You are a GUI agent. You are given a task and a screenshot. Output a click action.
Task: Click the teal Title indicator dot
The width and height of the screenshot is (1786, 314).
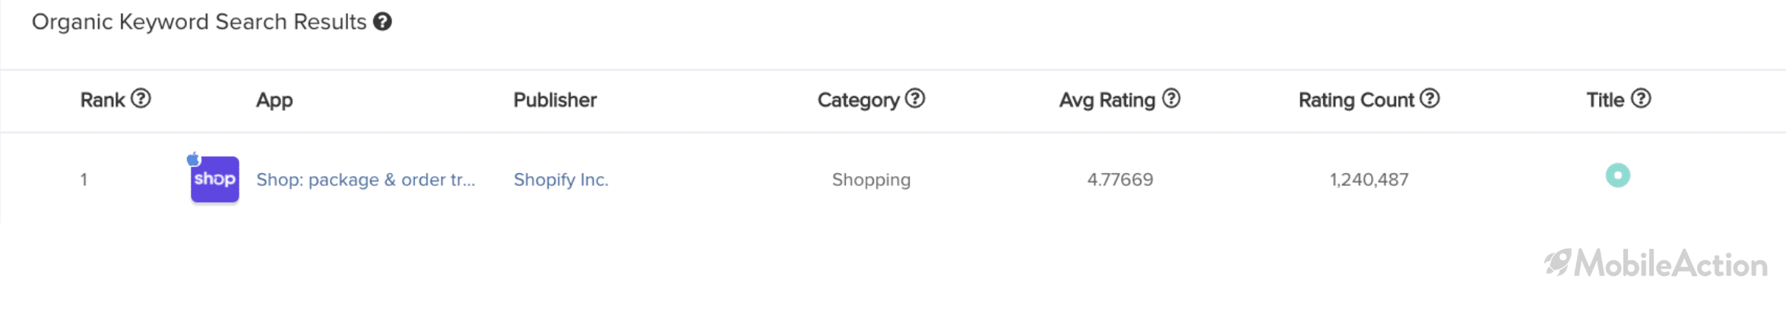(1617, 175)
